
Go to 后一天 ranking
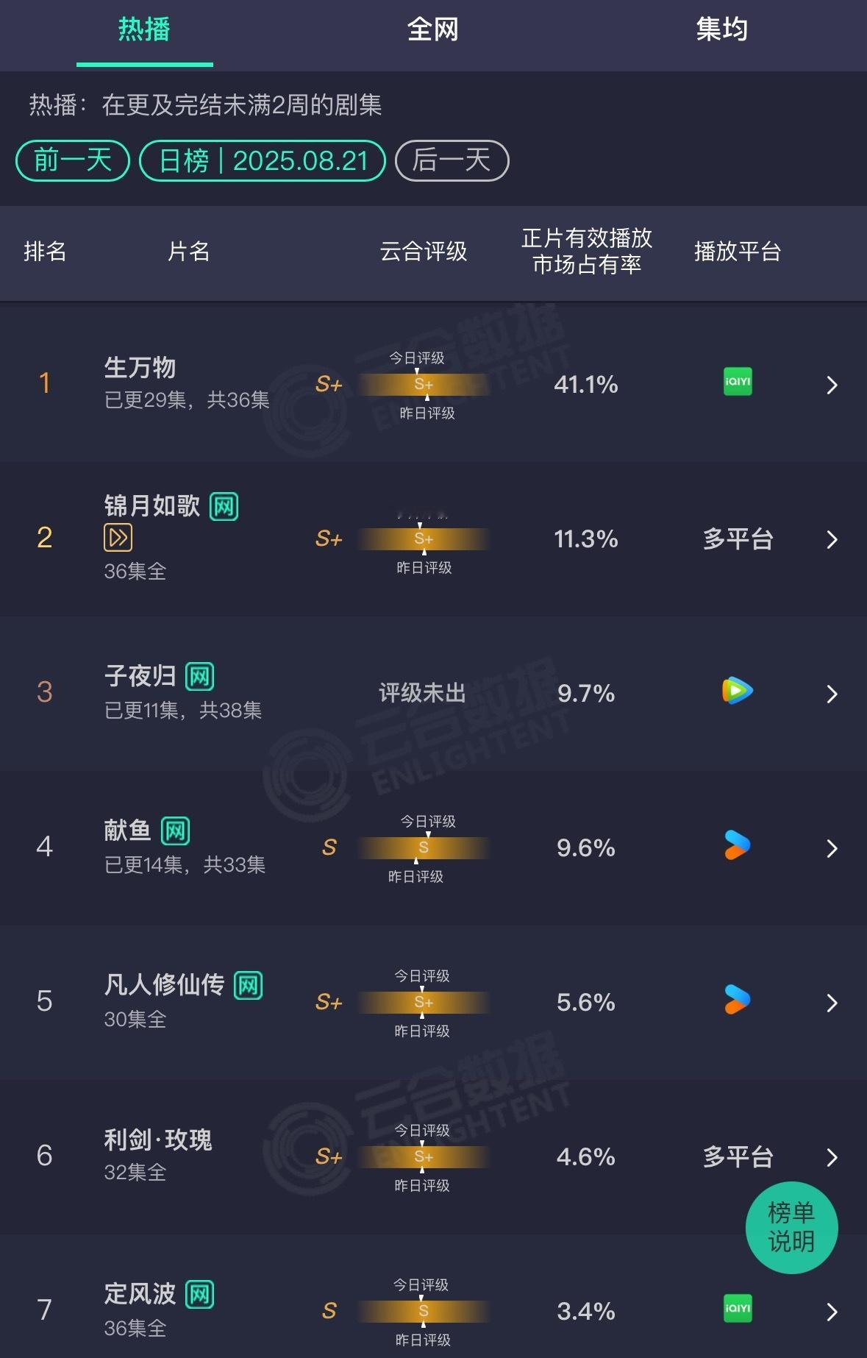[452, 160]
